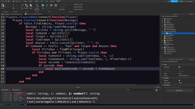This screenshot has height=109, width=195.
Task: Select MaterialService in Explorer
Action: (170, 24)
